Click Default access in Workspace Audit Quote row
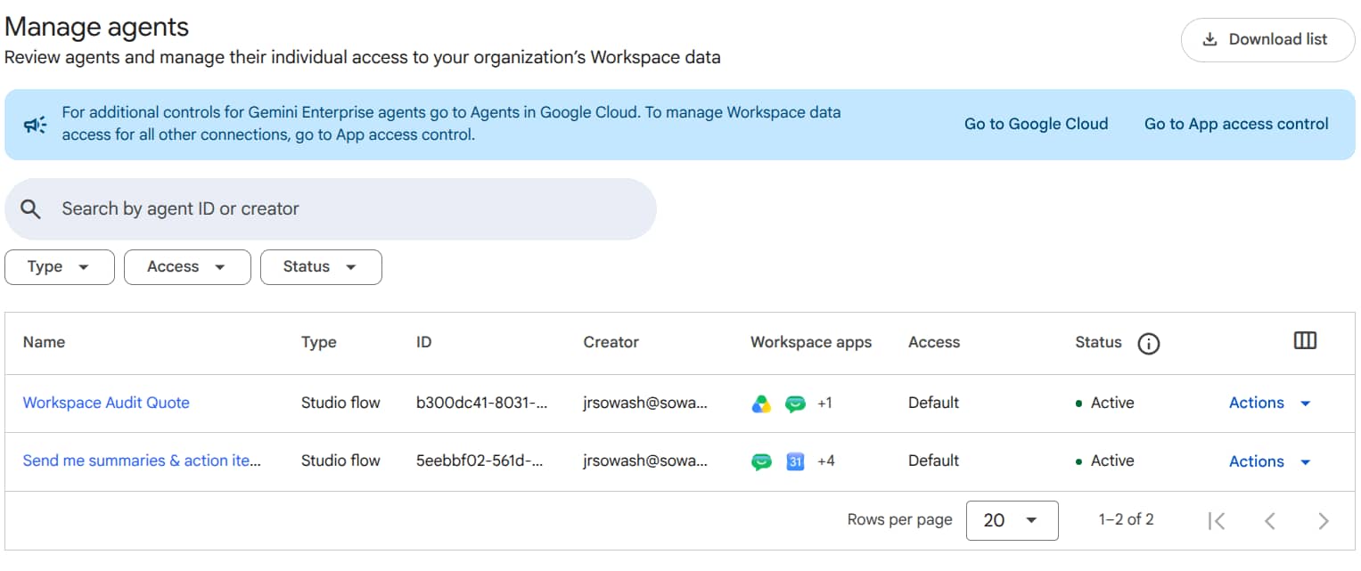Screen dimensions: 1361x571 pyautogui.click(x=933, y=403)
